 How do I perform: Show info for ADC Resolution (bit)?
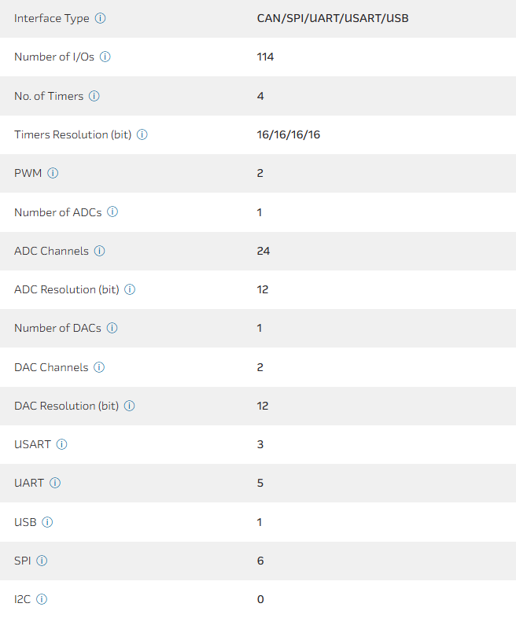click(131, 289)
